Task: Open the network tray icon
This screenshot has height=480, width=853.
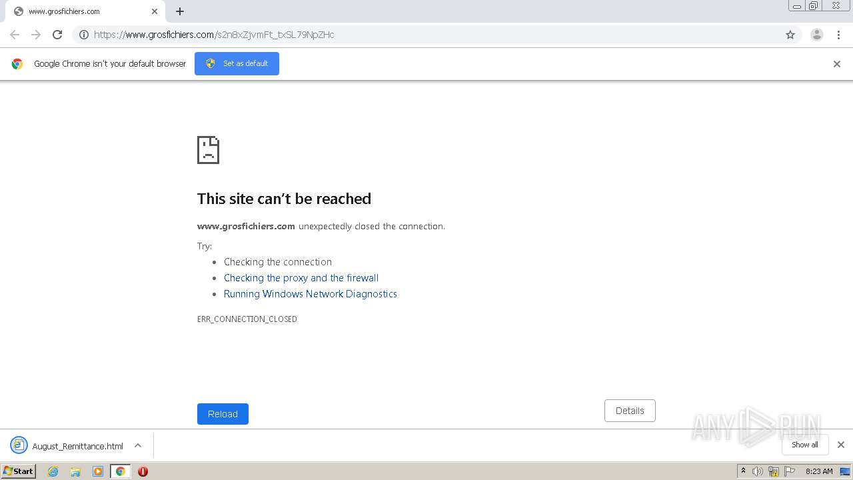Action: click(x=774, y=471)
